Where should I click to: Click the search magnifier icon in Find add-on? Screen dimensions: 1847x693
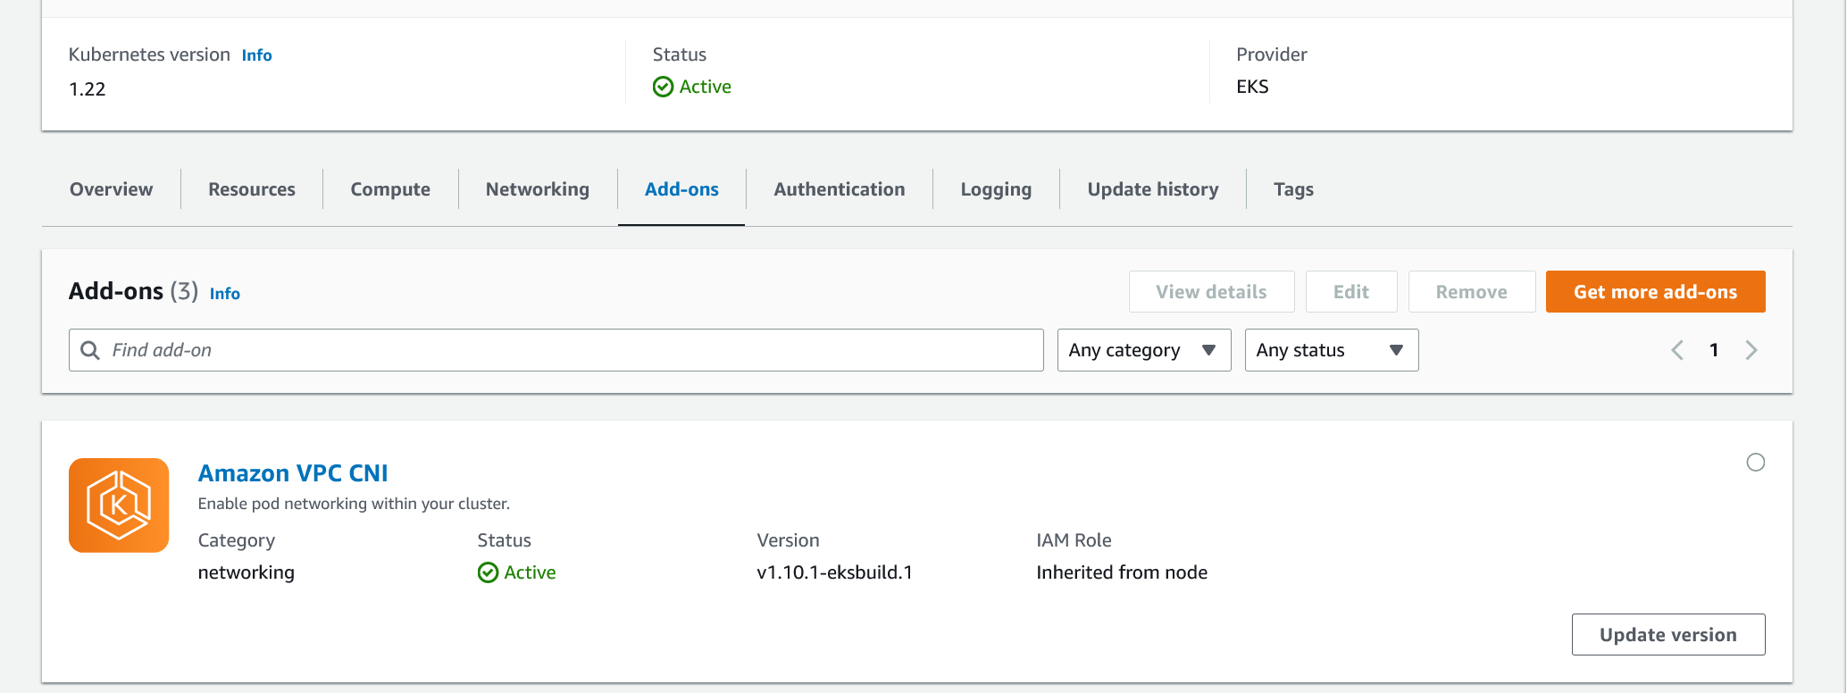pos(90,350)
